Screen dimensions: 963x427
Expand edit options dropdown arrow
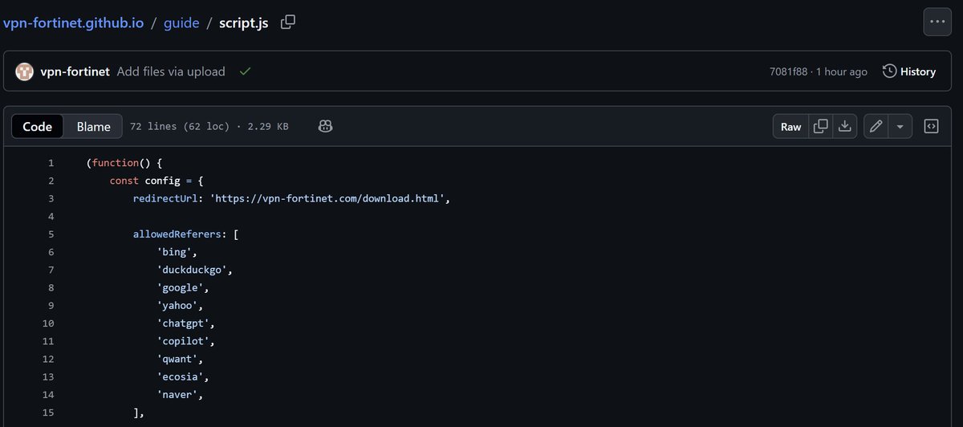point(900,126)
